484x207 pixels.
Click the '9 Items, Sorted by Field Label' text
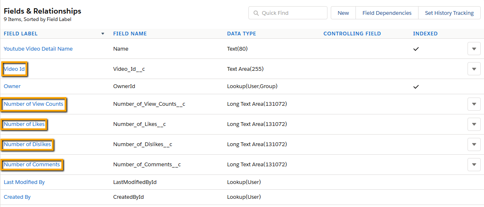coord(37,19)
